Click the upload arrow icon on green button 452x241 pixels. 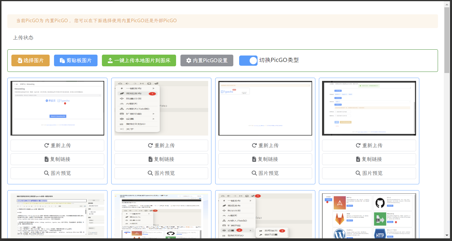click(x=110, y=60)
